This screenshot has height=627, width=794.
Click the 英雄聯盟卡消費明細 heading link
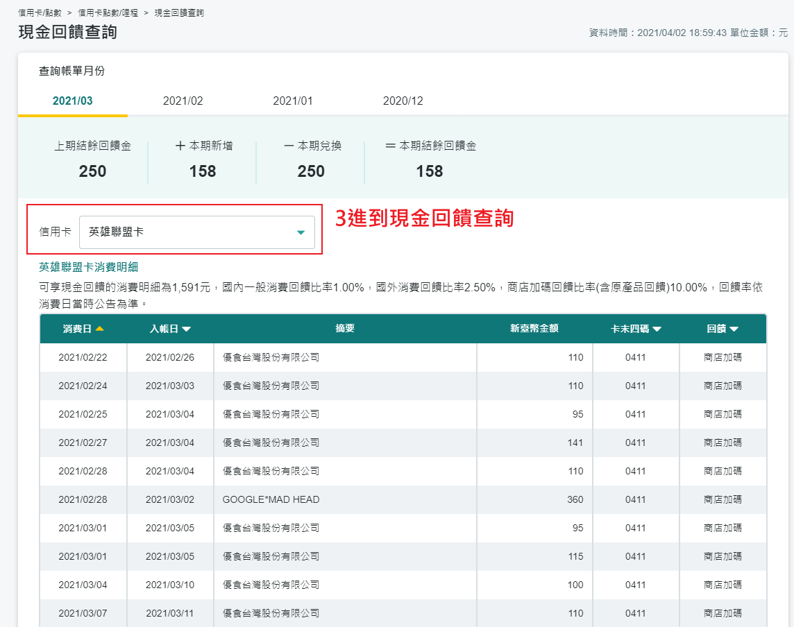click(x=89, y=267)
